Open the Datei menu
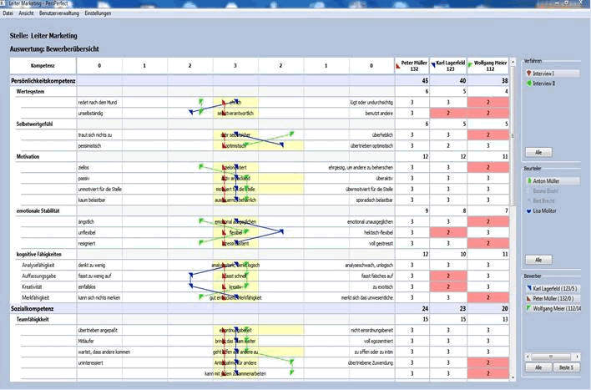 (x=8, y=13)
